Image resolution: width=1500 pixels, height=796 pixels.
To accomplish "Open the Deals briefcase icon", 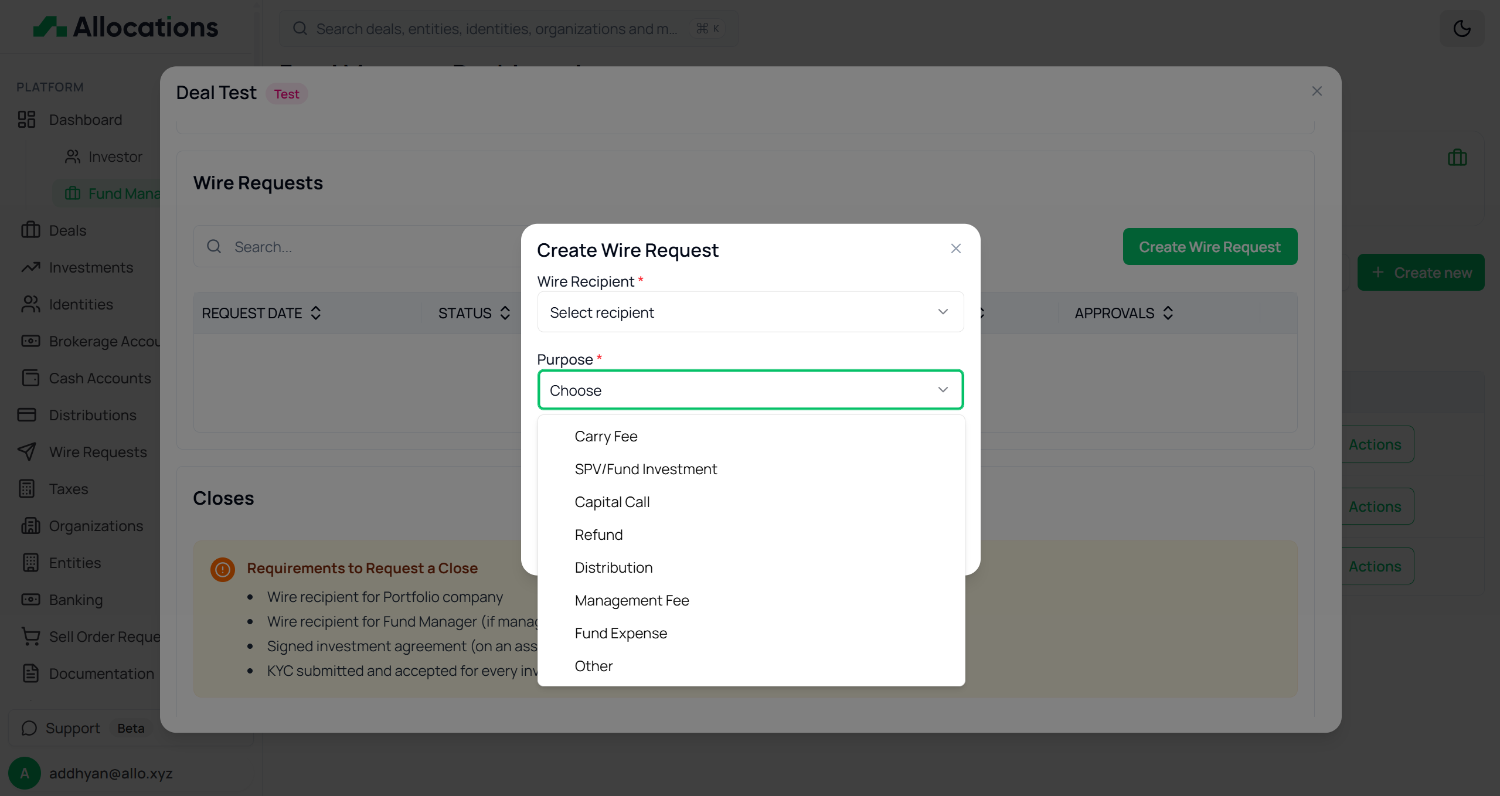I will pos(30,230).
